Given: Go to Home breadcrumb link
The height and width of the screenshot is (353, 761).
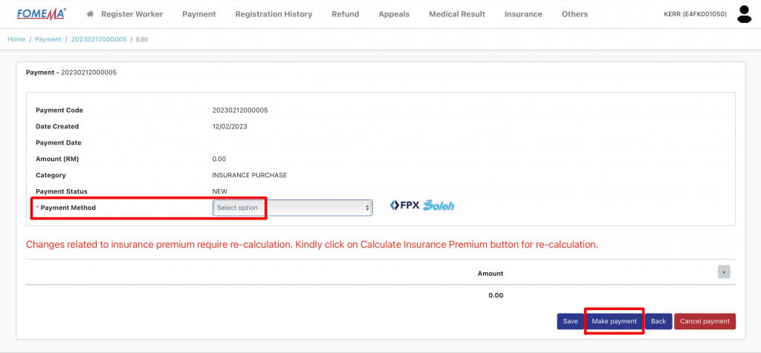Looking at the screenshot, I should tap(16, 39).
